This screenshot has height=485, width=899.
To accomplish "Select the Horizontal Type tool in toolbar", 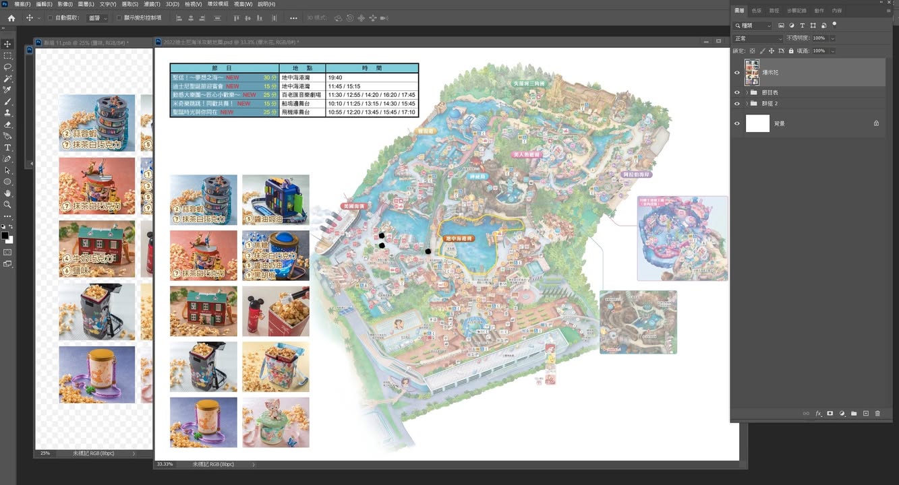I will click(x=8, y=148).
